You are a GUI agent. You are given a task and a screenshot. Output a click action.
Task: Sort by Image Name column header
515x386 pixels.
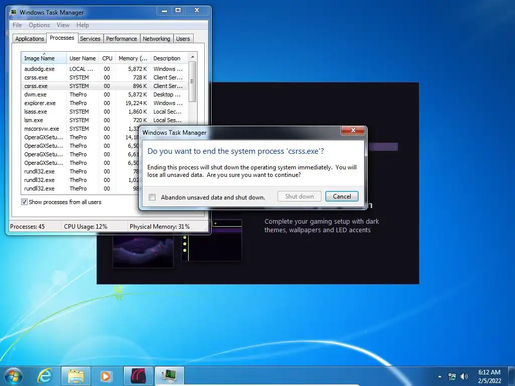coord(44,58)
